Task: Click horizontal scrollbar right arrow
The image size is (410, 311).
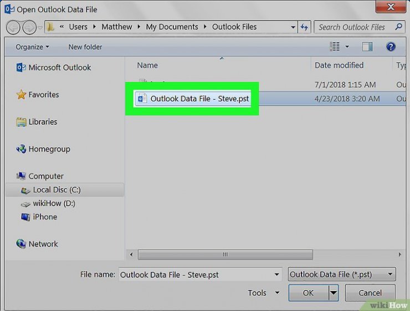Action: point(399,255)
